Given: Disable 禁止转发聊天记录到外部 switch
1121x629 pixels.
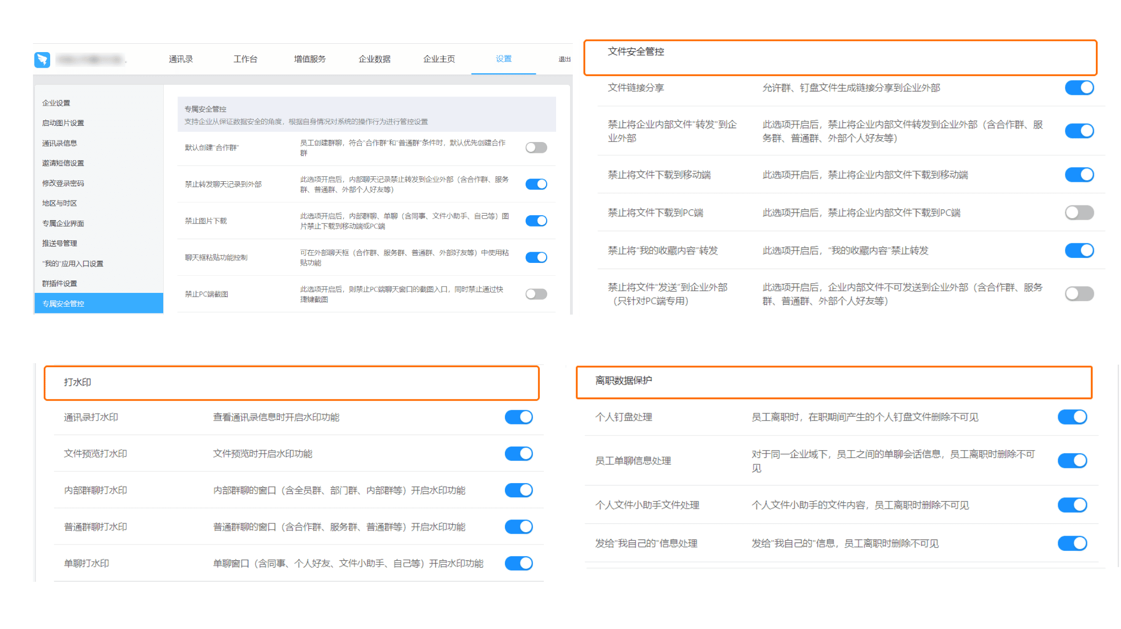Looking at the screenshot, I should (536, 184).
